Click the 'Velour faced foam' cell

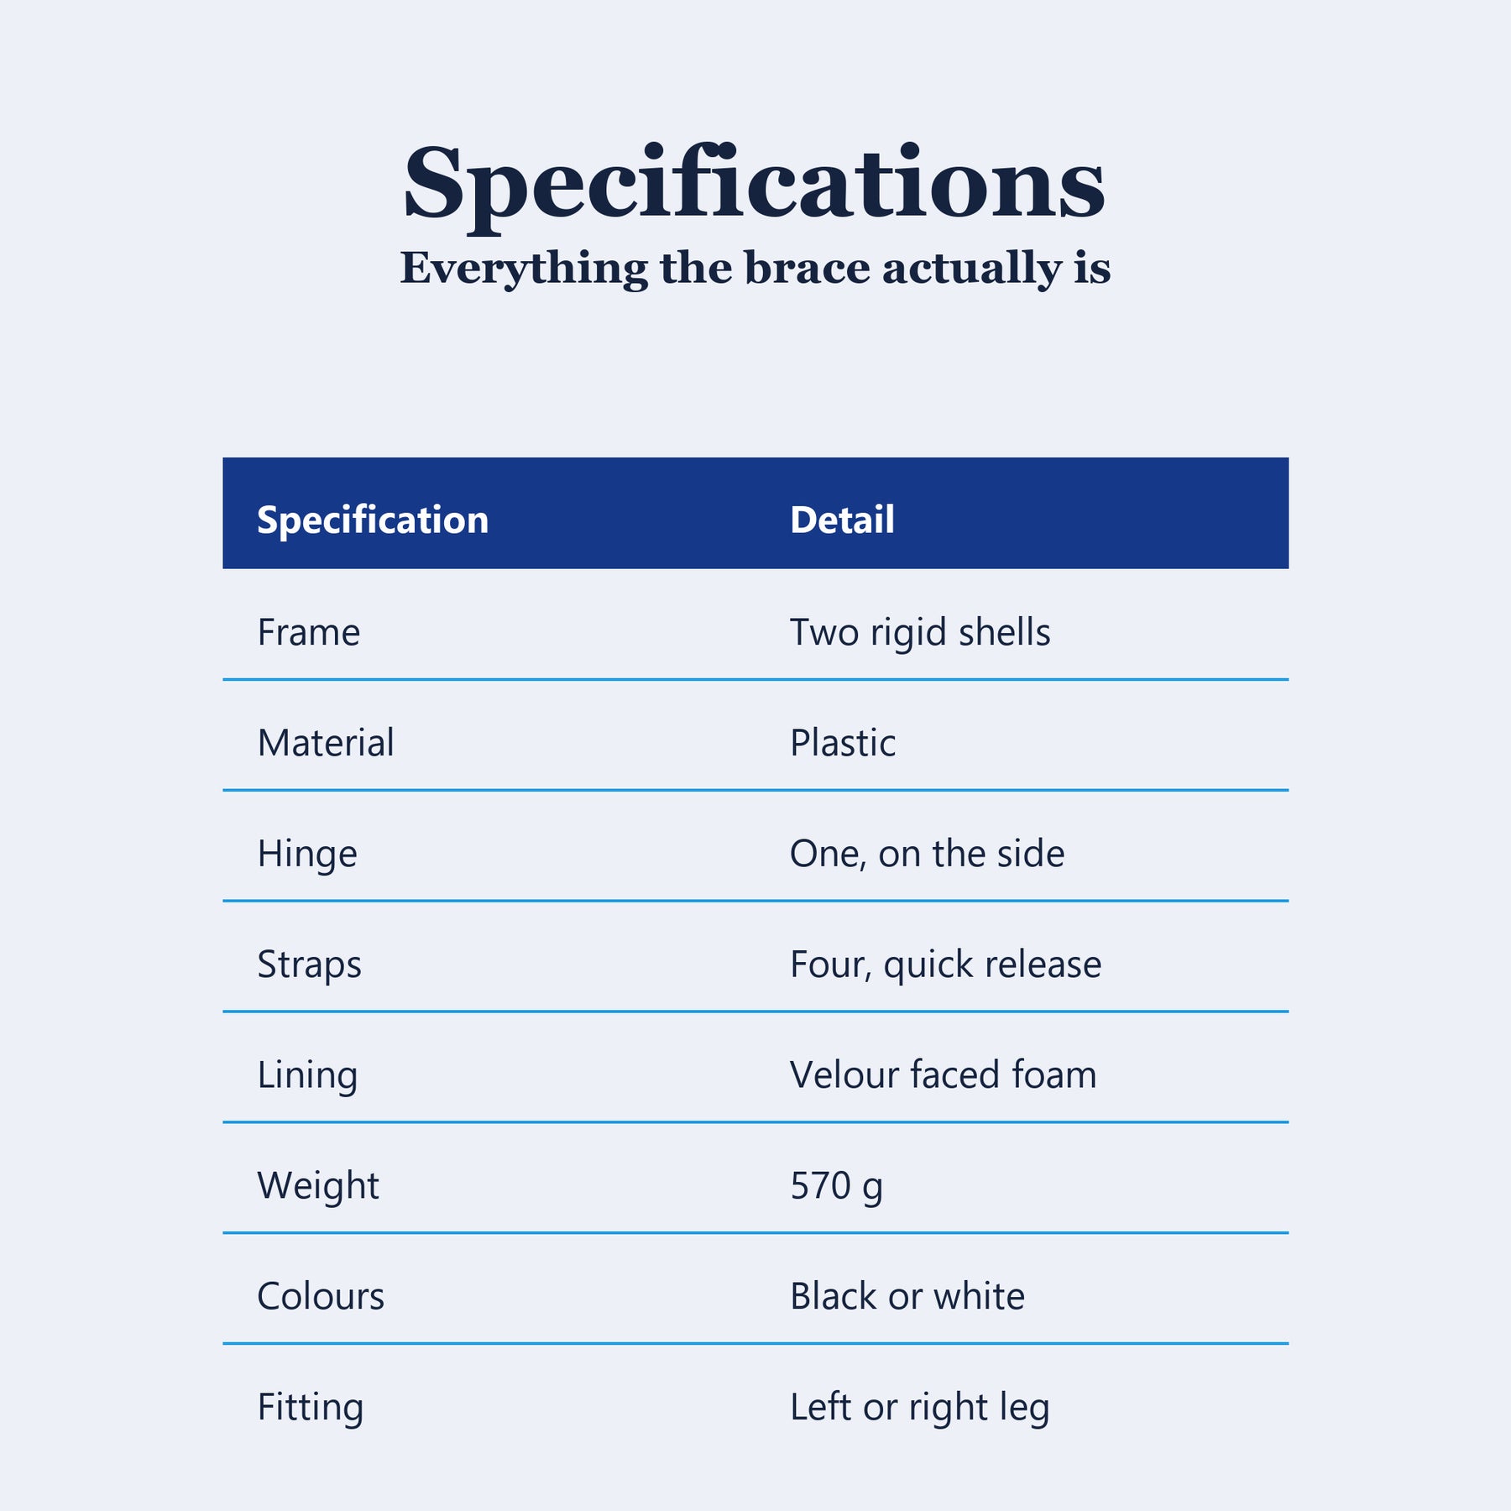[x=944, y=1075]
